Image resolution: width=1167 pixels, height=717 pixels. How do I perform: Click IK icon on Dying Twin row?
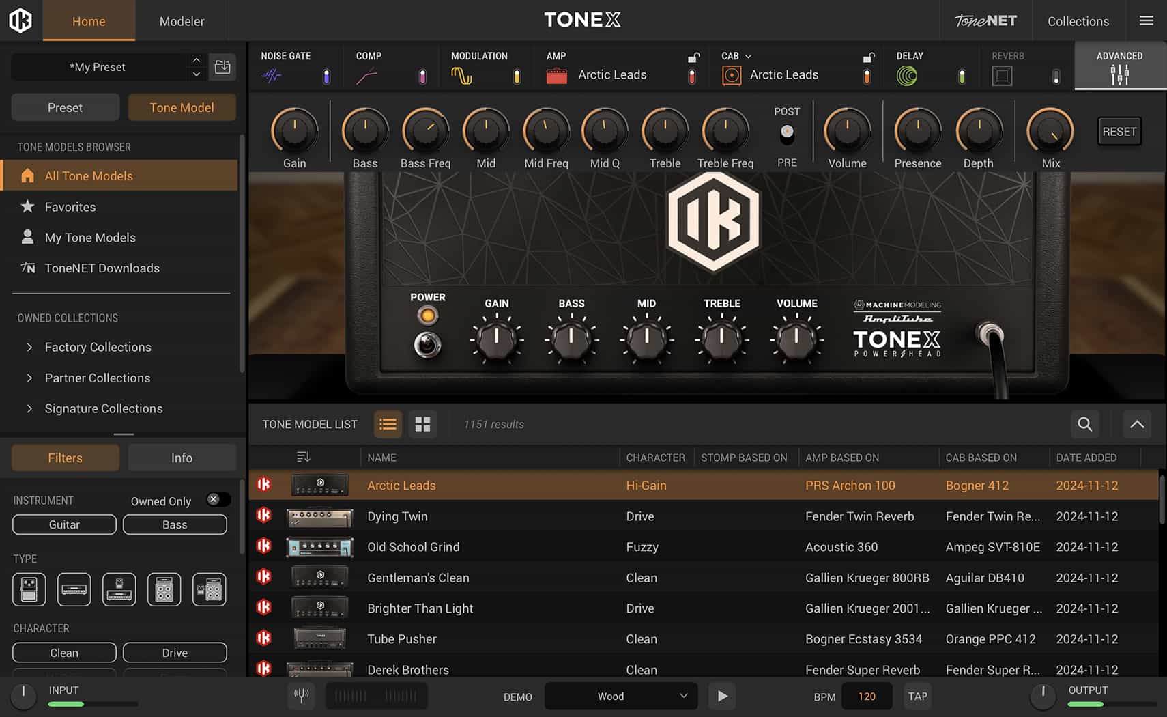pyautogui.click(x=264, y=516)
